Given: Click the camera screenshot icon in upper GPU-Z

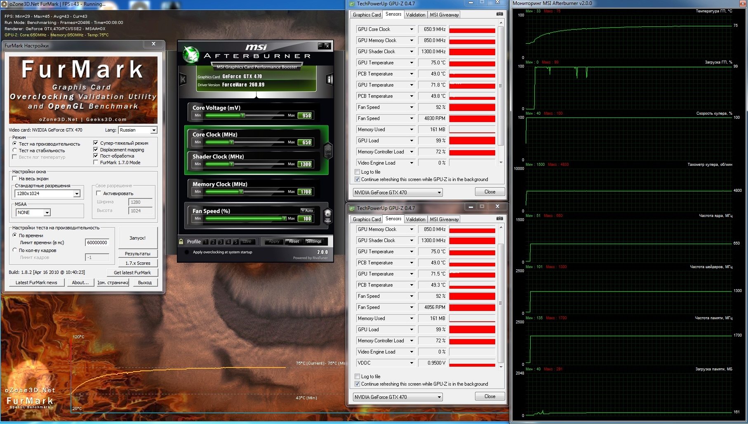Looking at the screenshot, I should pyautogui.click(x=499, y=14).
